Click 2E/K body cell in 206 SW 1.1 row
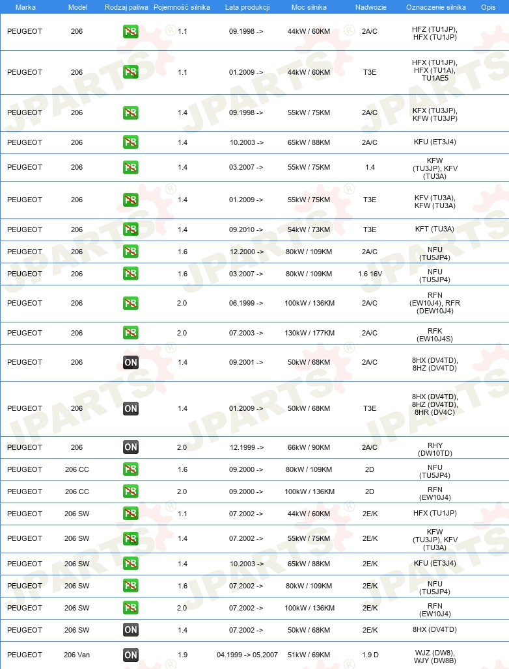Image resolution: width=509 pixels, height=669 pixels. pyautogui.click(x=370, y=514)
